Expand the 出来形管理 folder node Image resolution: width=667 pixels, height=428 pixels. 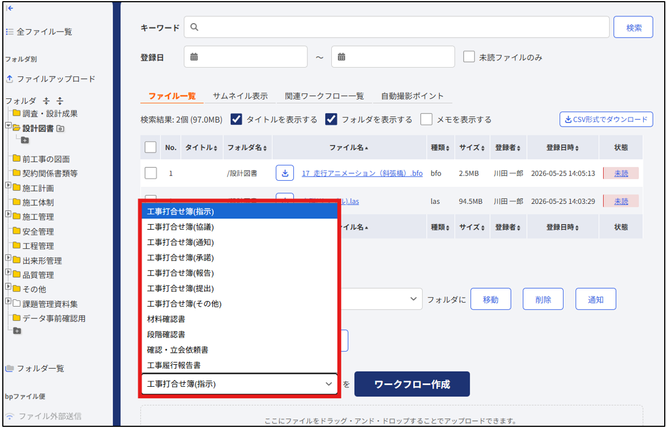point(8,258)
